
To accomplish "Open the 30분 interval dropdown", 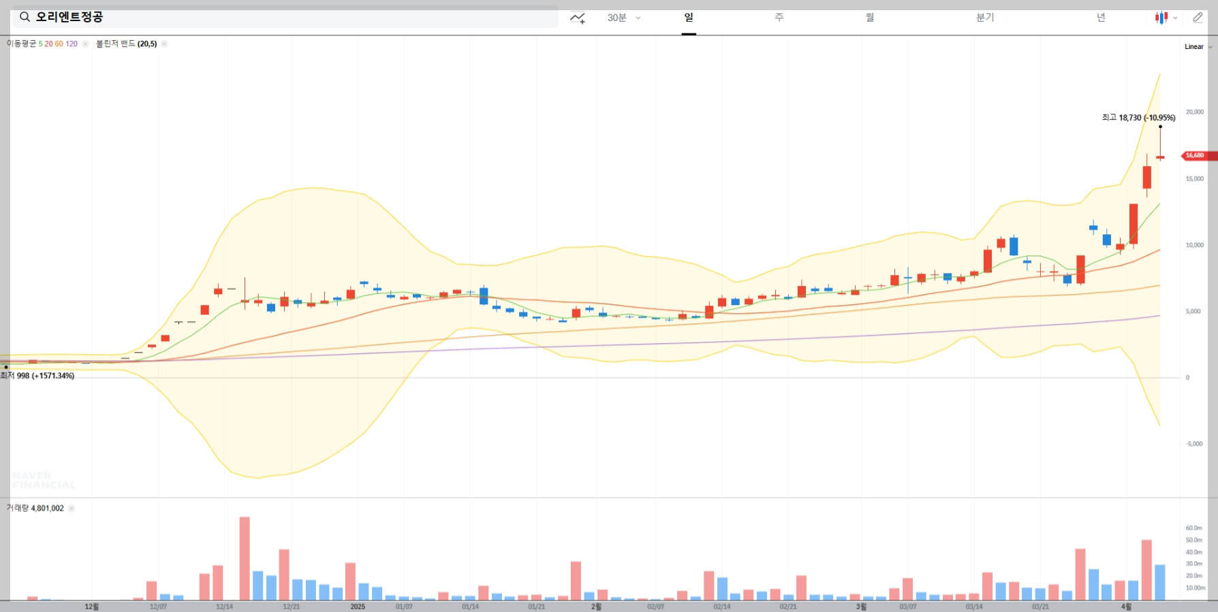I will [x=624, y=18].
